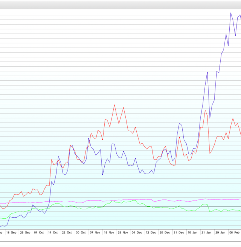Viewport: 241px width, 247px height.
Task: Select the 26 Sep axis label
Action: tap(25, 233)
